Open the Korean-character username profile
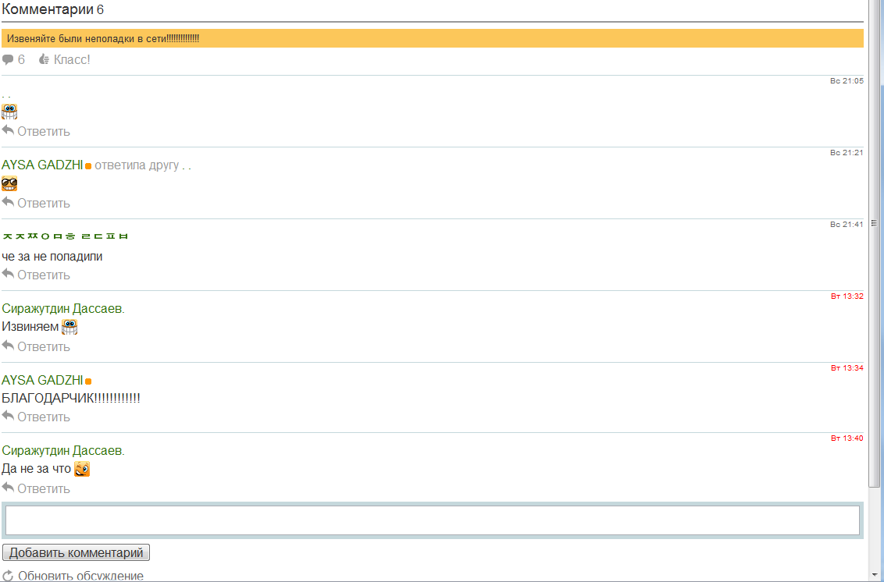 point(66,236)
